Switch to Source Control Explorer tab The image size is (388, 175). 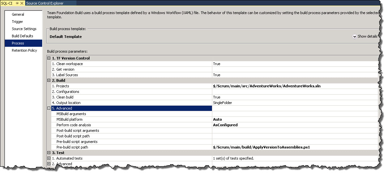pyautogui.click(x=45, y=3)
